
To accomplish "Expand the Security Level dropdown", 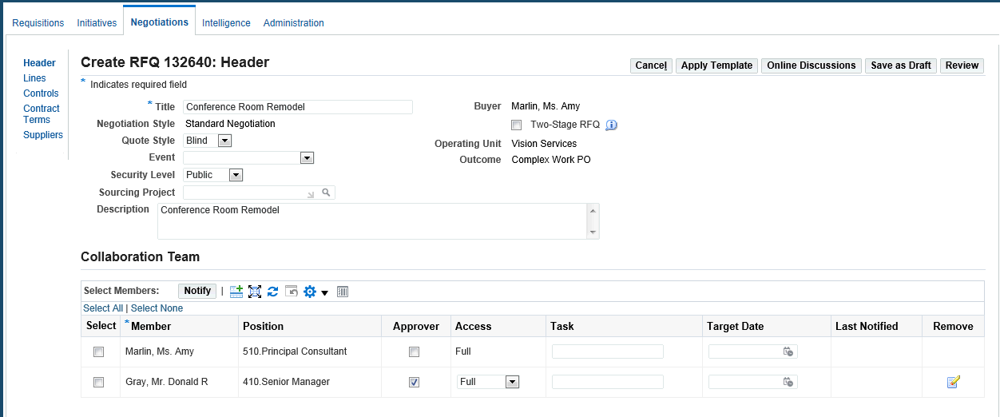I will [235, 175].
